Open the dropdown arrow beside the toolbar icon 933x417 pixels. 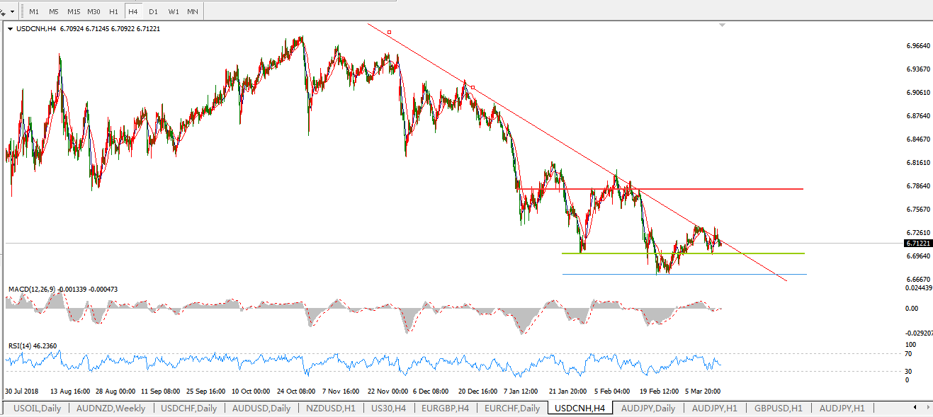(13, 12)
